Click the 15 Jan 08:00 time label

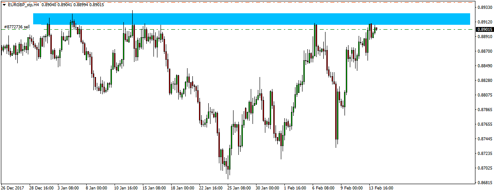(155, 188)
